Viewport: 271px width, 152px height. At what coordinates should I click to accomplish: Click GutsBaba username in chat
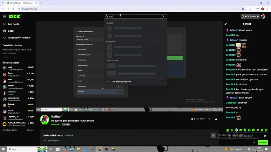tap(231, 103)
